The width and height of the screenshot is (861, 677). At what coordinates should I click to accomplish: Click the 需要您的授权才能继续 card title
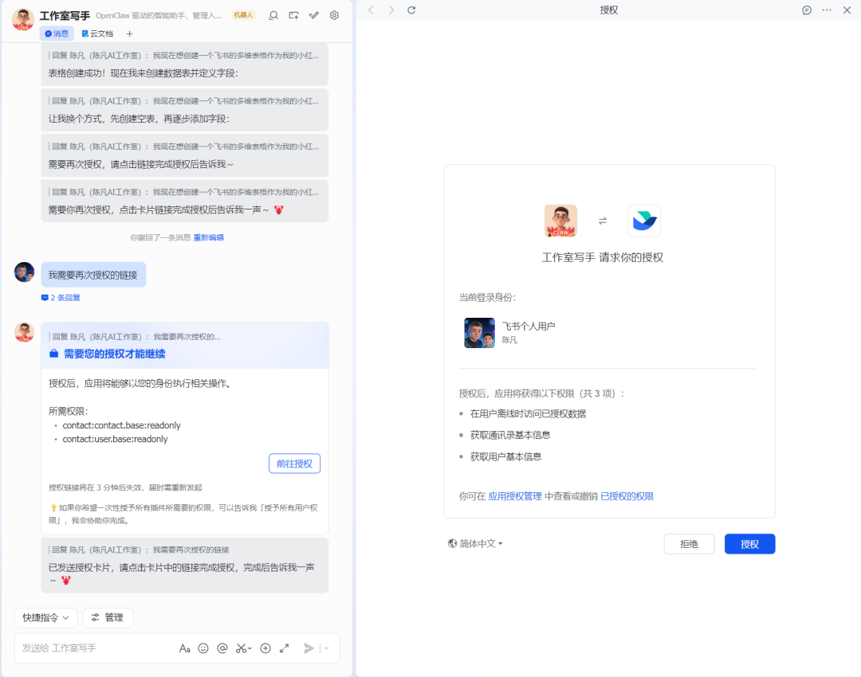coord(115,354)
